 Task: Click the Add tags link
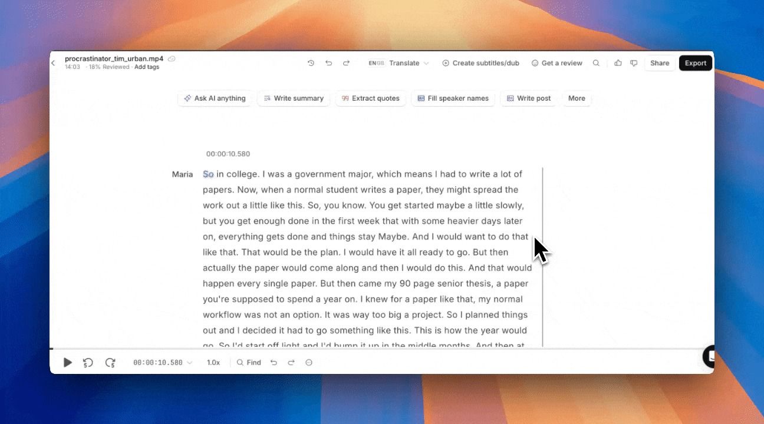point(147,67)
